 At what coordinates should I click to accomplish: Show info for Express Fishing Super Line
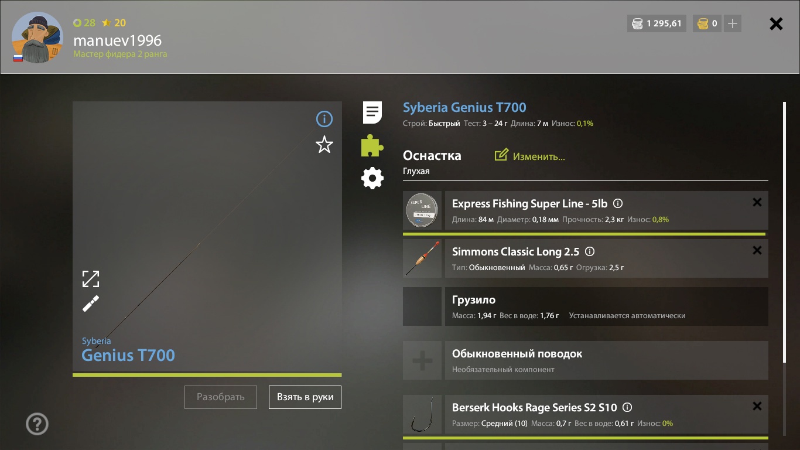(618, 204)
